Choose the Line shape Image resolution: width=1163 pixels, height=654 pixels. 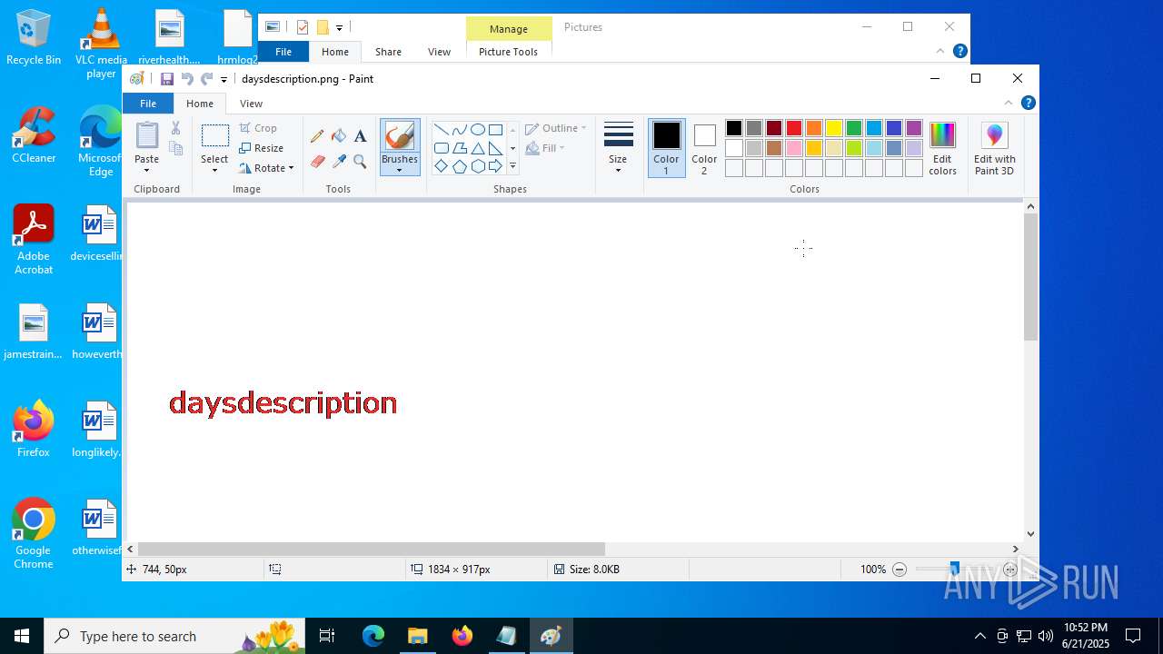tap(441, 130)
